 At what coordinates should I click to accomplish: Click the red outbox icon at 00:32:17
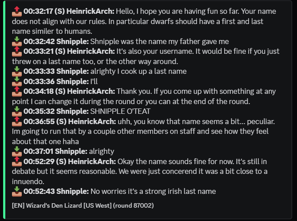(17, 12)
